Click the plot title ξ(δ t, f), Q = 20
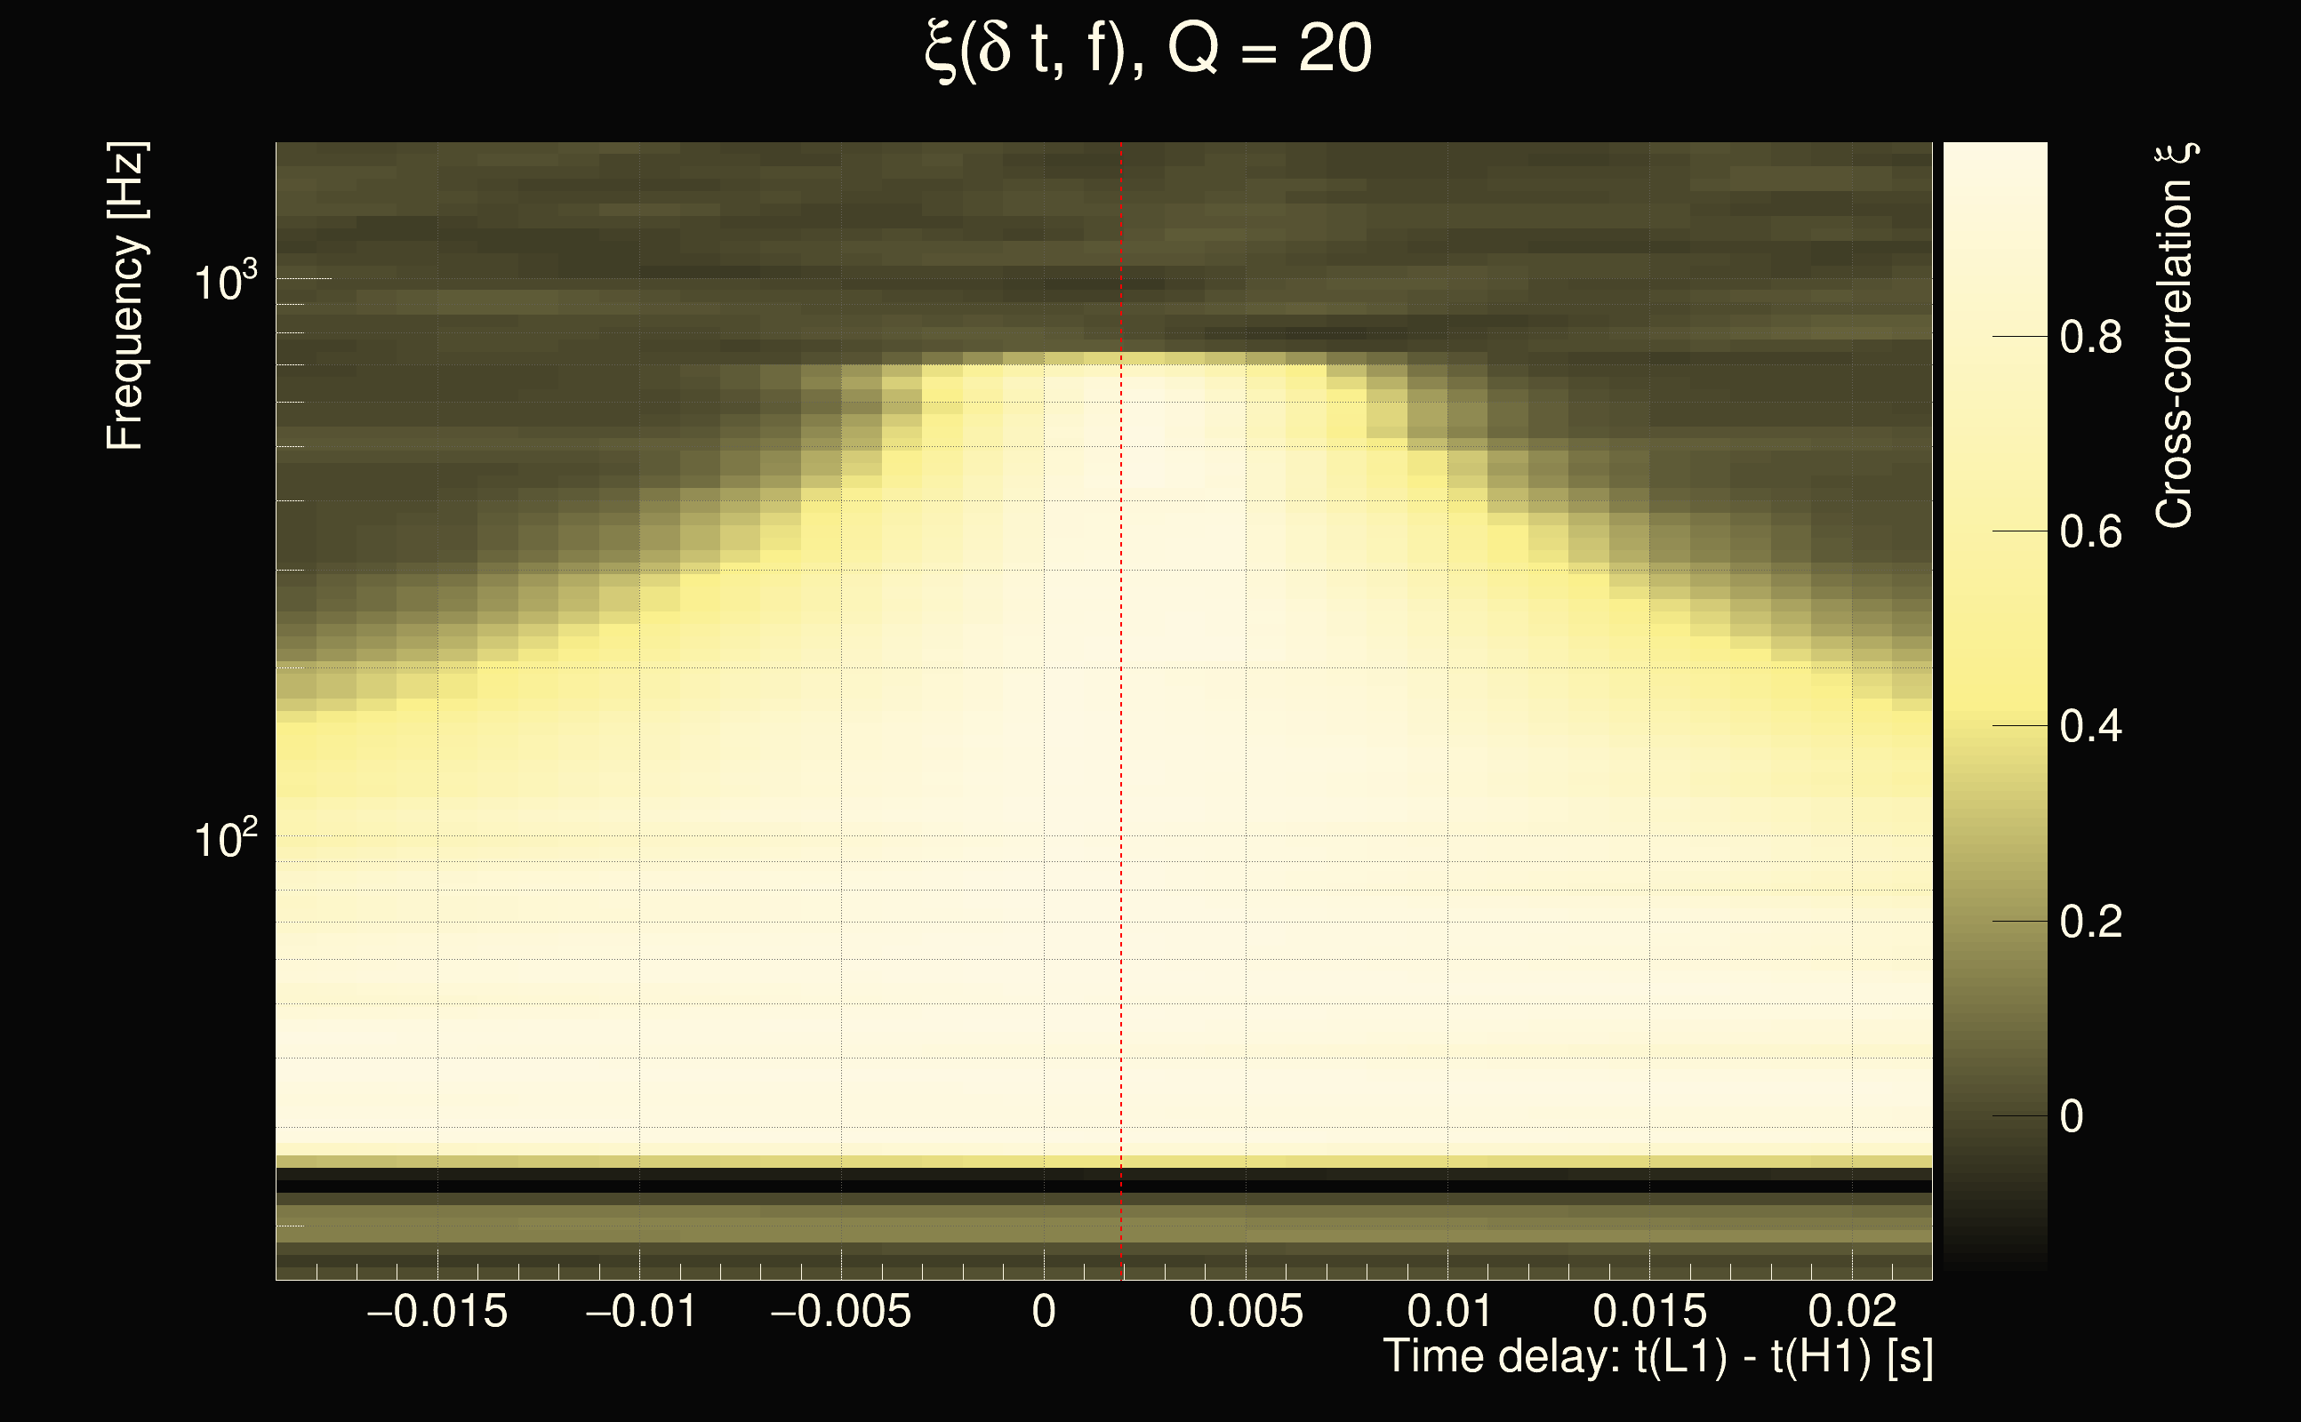This screenshot has height=1422, width=2301. [x=1148, y=49]
